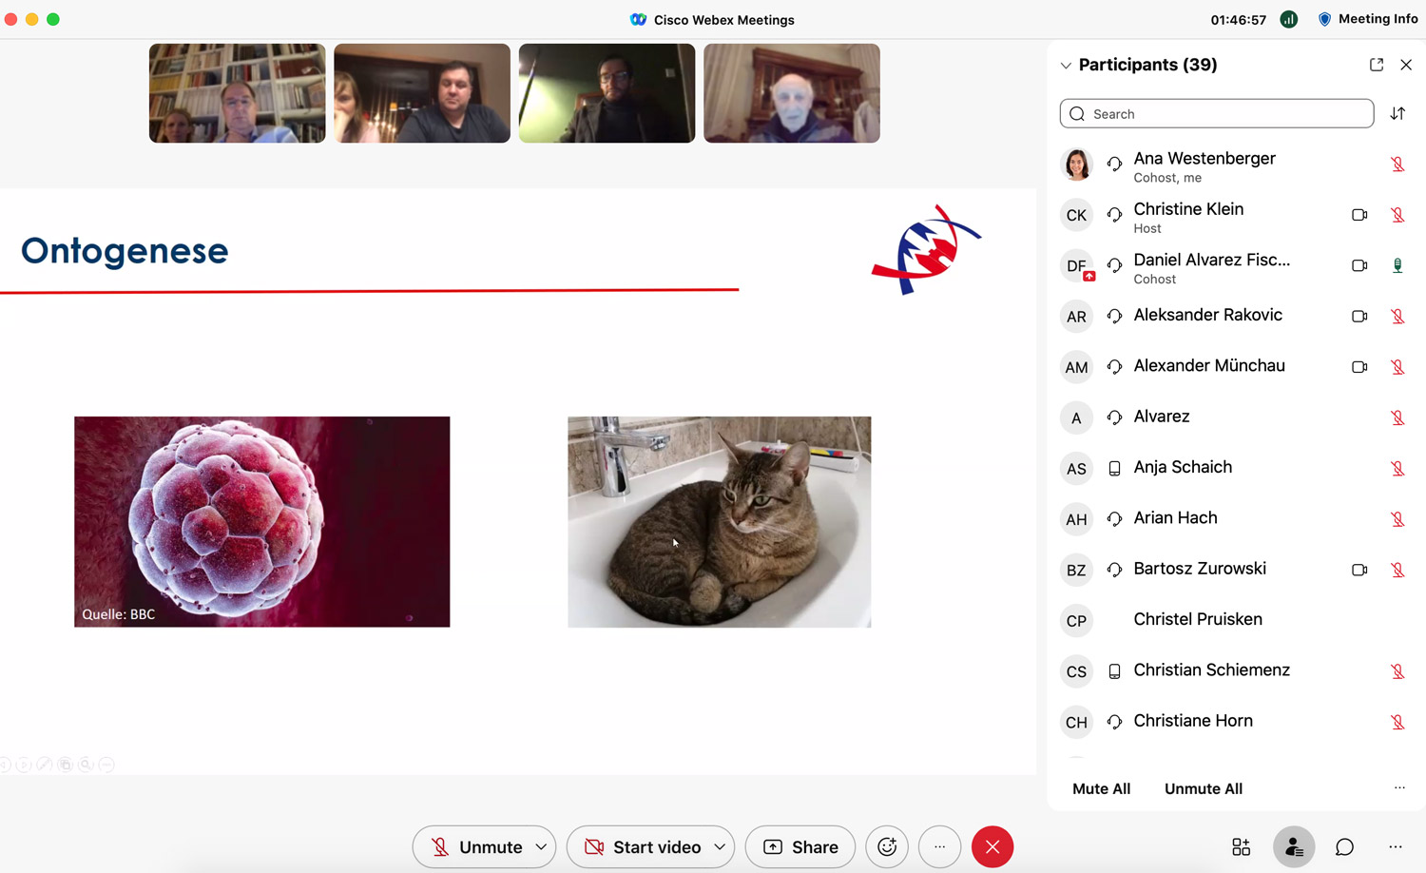The width and height of the screenshot is (1426, 873).
Task: Open the Chat panel icon
Action: coord(1344,846)
